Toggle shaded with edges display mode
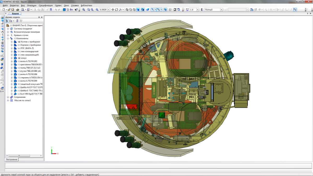Image resolution: width=313 pixels, height=176 pixels. [x=143, y=10]
